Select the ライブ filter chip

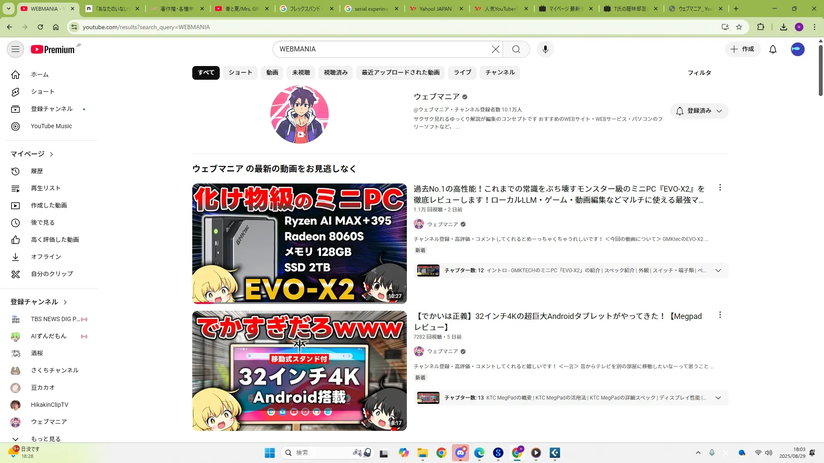click(x=462, y=72)
